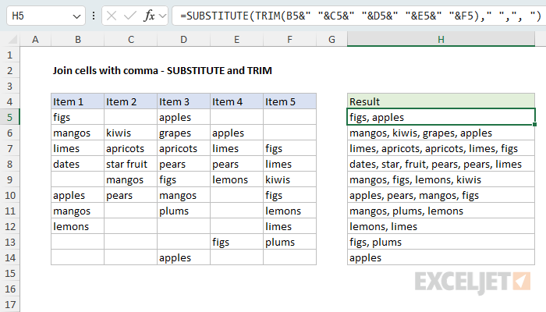
Task: Select column B header
Action: point(78,39)
